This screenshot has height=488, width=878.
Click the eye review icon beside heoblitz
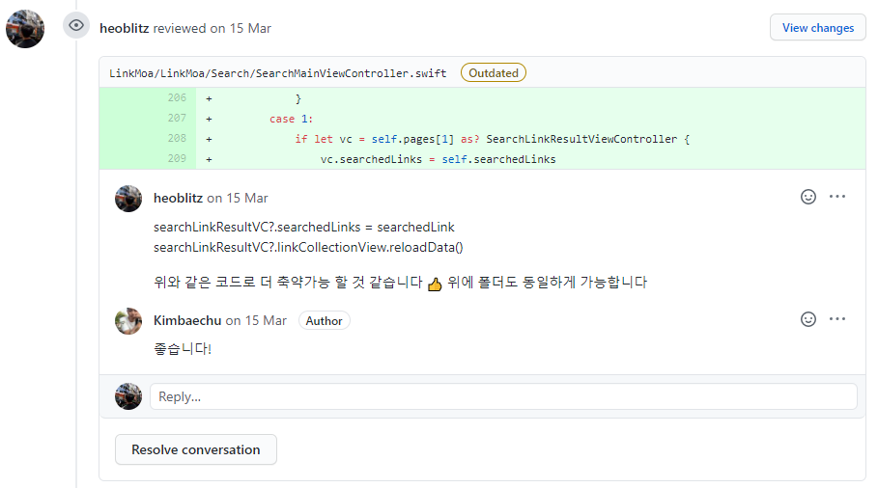[x=76, y=25]
